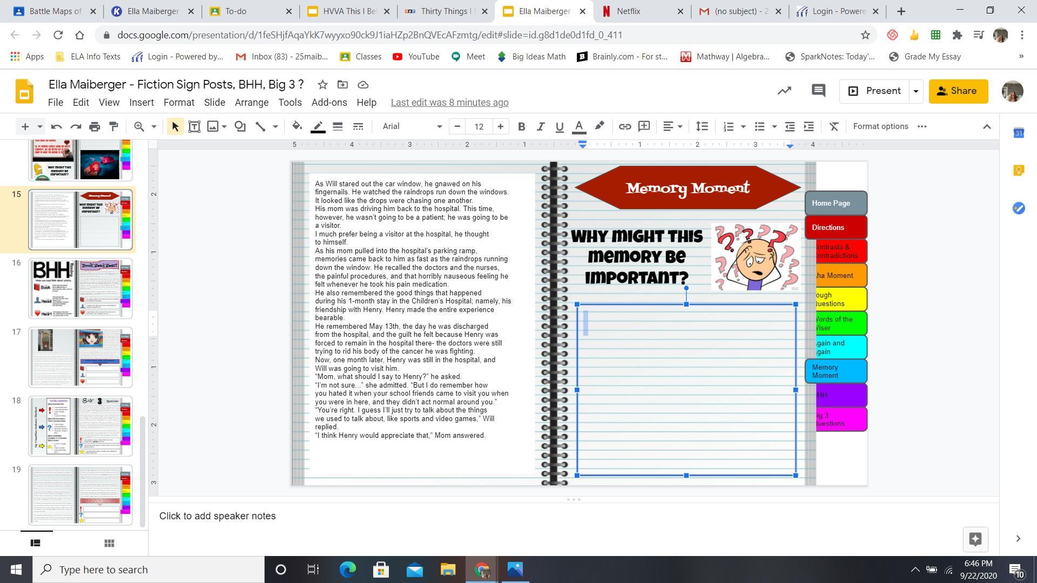The image size is (1037, 583).
Task: Open comment history speech bubble
Action: click(x=818, y=91)
